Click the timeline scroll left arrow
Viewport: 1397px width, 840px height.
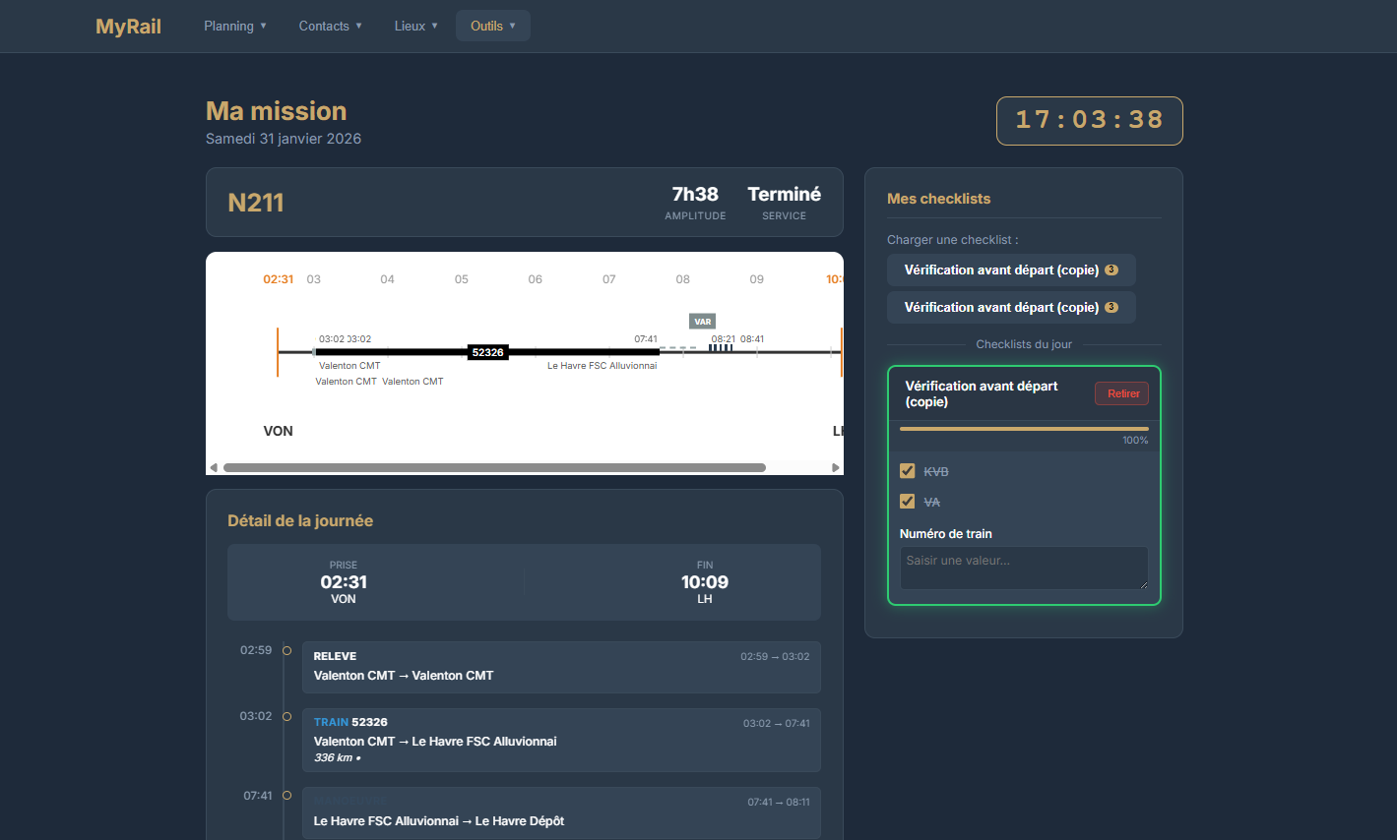[x=214, y=468]
